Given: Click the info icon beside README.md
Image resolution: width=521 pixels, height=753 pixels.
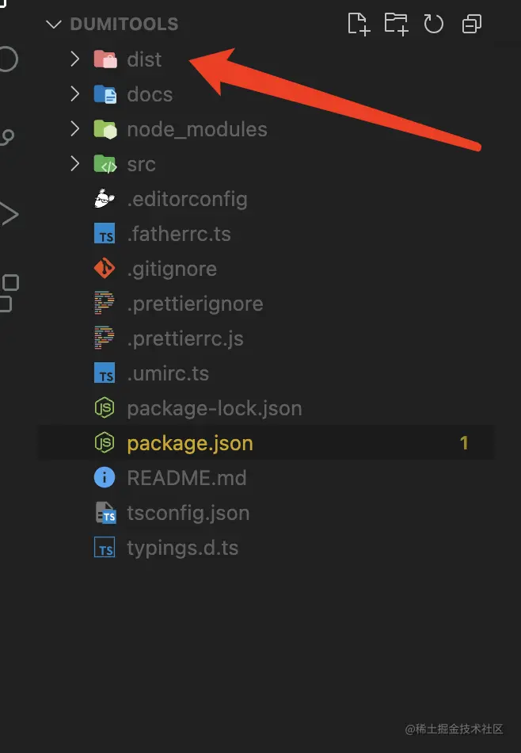Looking at the screenshot, I should click(104, 477).
